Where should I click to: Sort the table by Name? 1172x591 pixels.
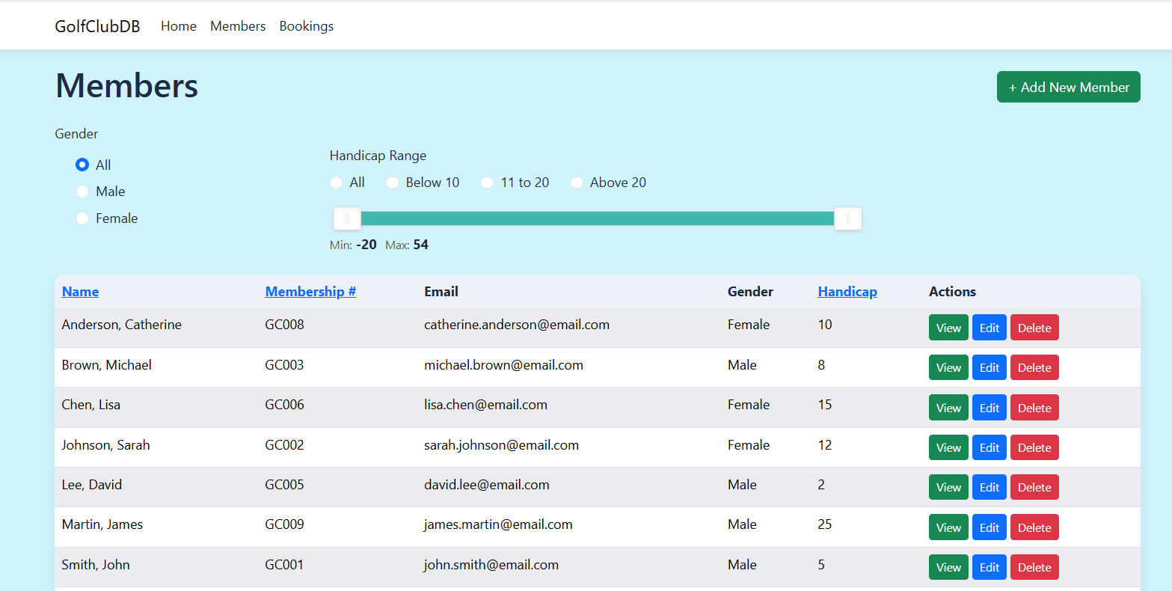(80, 292)
